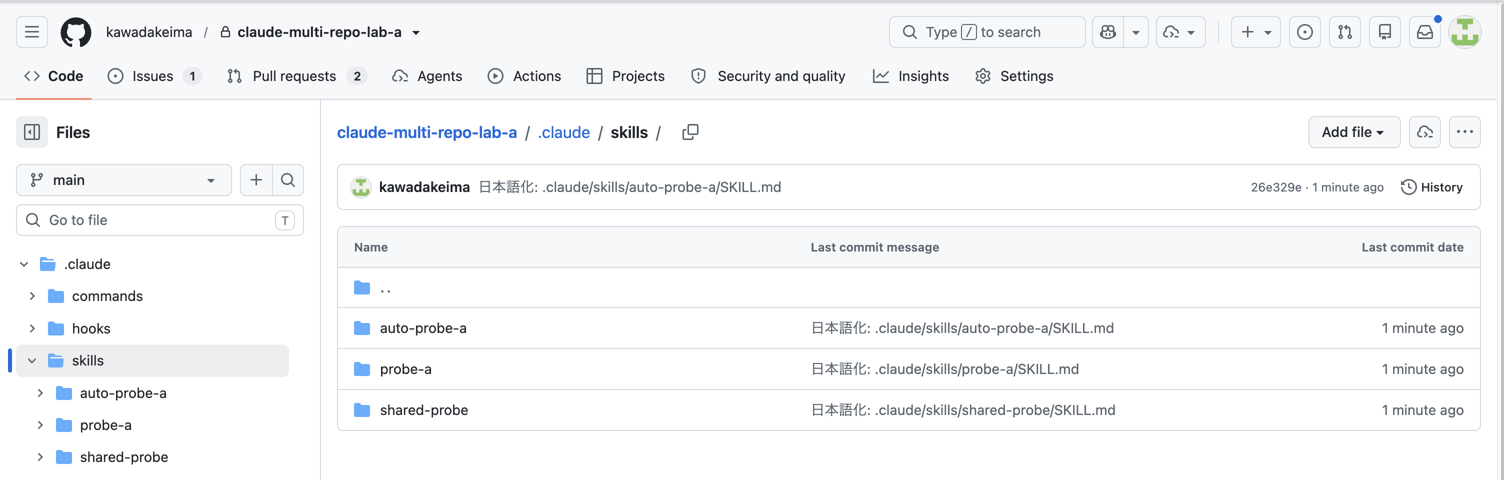1504x480 pixels.
Task: Open the auto-probe-a folder in file list
Action: 423,328
